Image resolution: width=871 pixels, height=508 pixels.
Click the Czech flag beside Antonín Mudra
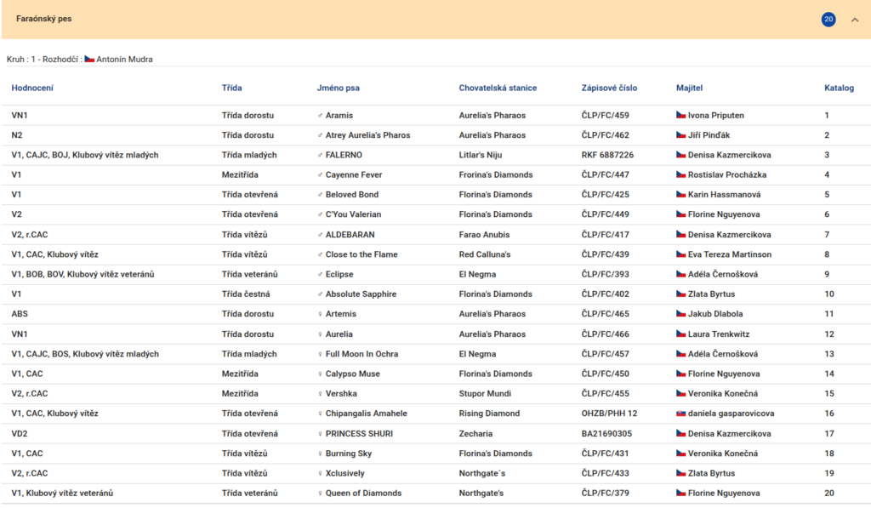tap(89, 59)
